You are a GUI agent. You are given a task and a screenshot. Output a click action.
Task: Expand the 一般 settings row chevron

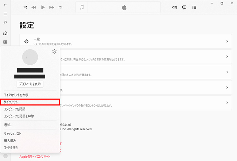pos(227,41)
